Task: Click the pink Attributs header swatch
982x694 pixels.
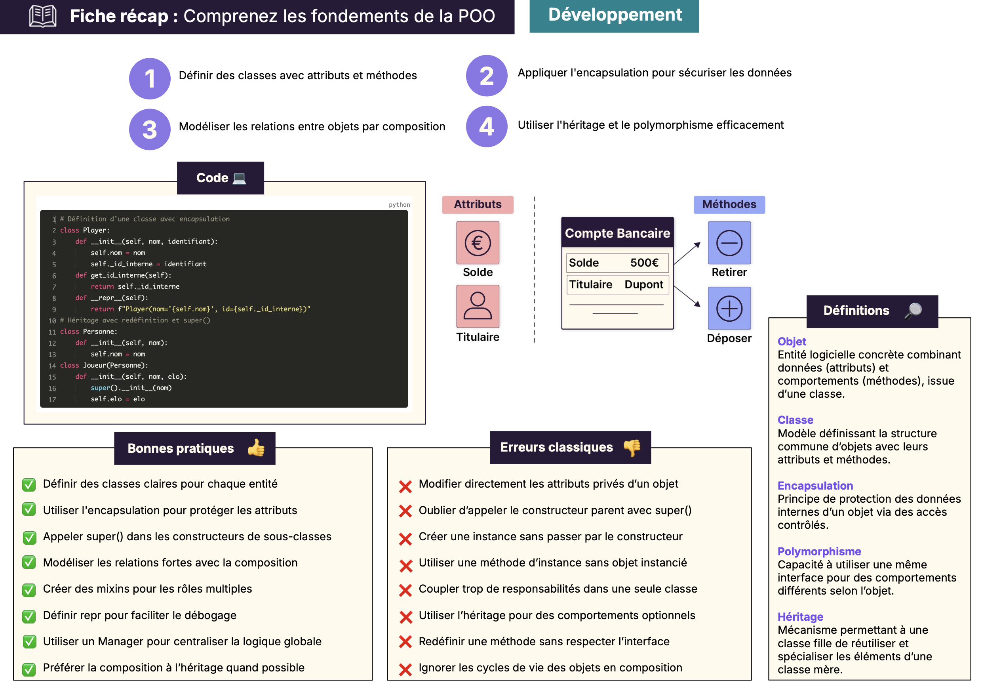Action: [478, 204]
